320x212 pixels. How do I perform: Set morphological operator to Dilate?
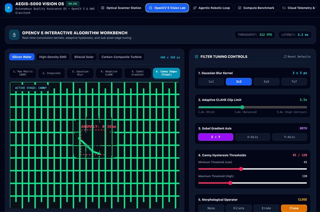click(239, 208)
